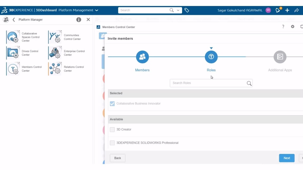Jump to the Additional Apps step

tap(280, 57)
